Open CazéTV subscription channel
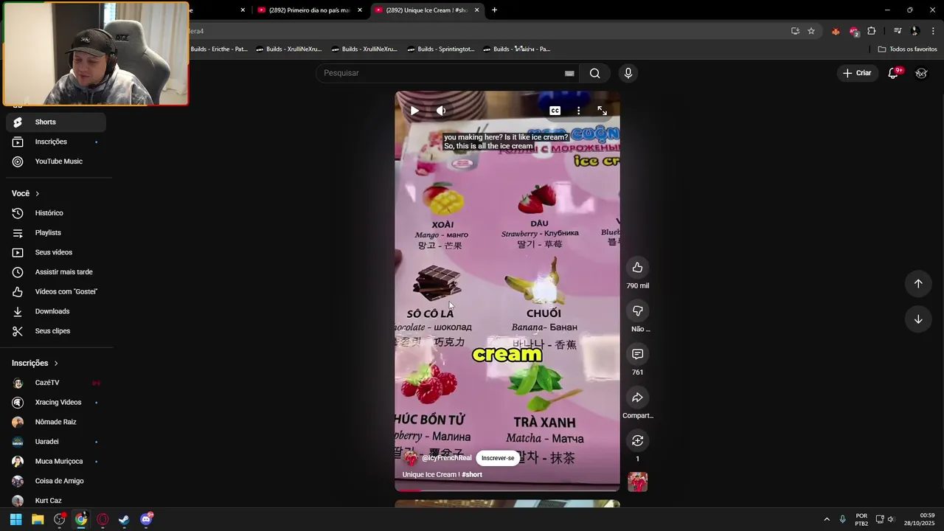This screenshot has width=944, height=531. click(x=56, y=383)
